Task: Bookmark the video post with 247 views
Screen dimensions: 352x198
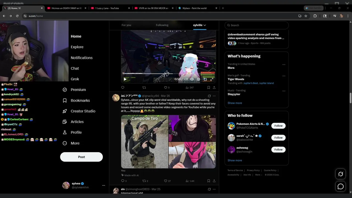Action: [x=208, y=87]
